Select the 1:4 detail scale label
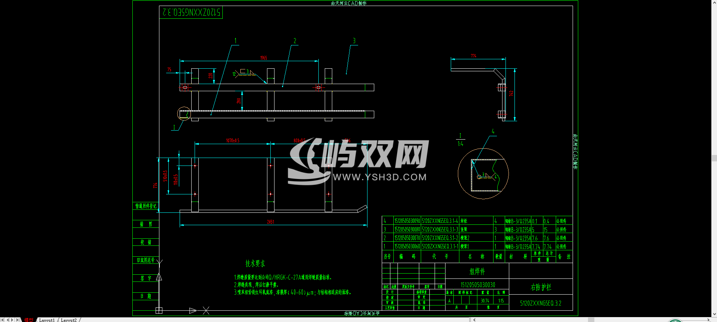 460,144
